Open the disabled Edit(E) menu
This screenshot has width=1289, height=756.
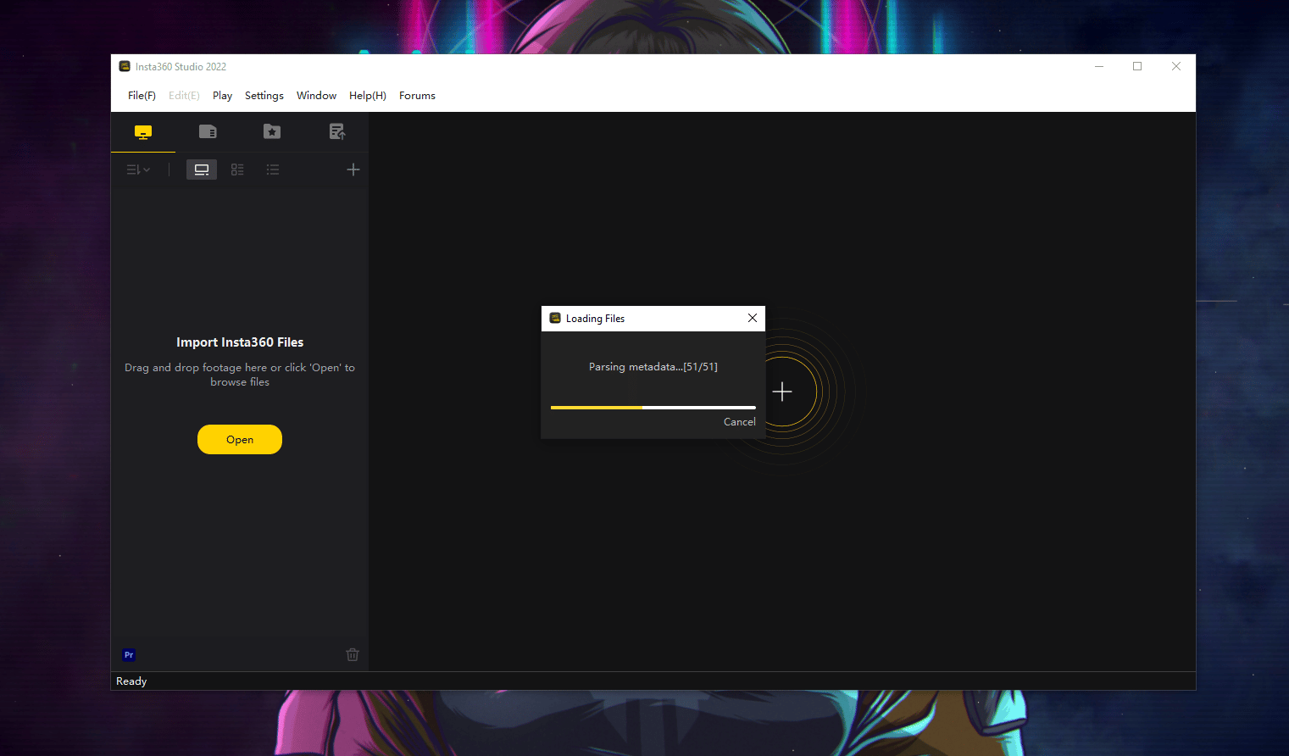click(184, 96)
